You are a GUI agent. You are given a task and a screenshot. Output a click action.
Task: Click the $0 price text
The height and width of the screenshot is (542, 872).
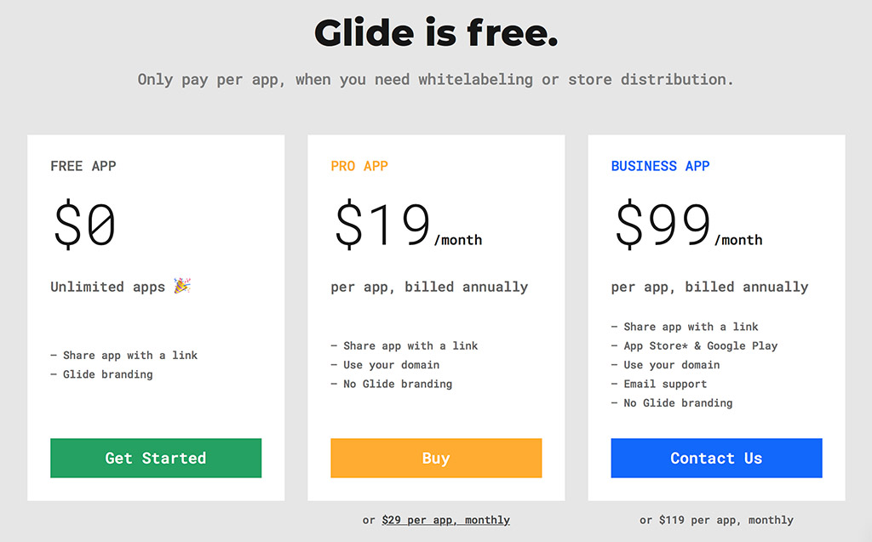click(84, 224)
